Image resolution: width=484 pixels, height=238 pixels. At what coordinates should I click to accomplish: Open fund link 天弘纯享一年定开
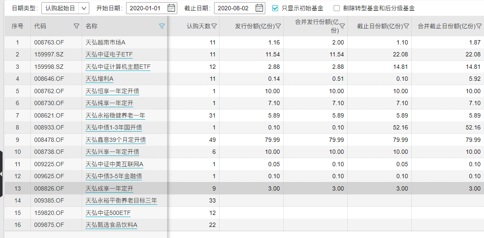point(110,103)
